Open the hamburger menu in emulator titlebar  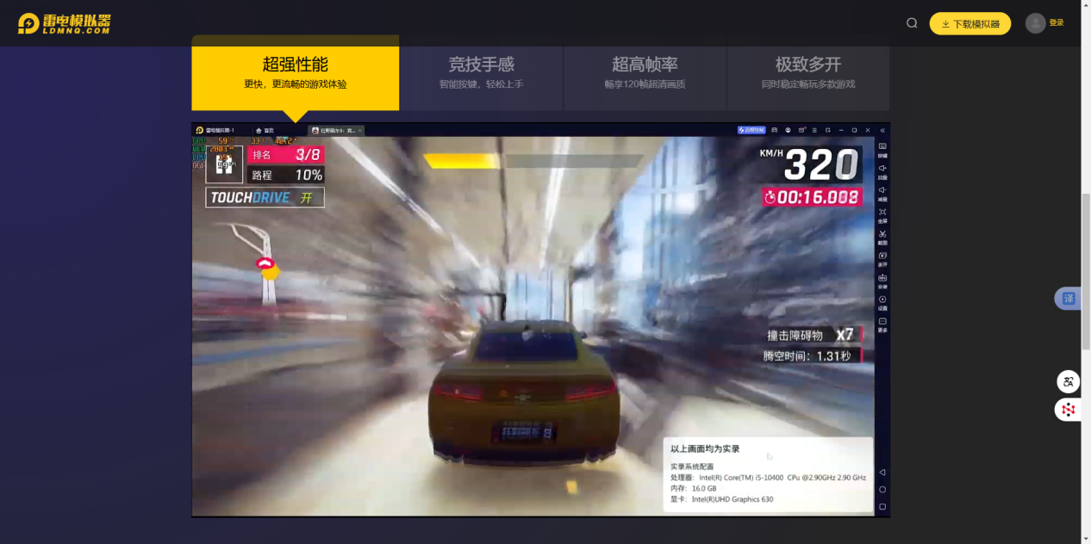(x=814, y=130)
